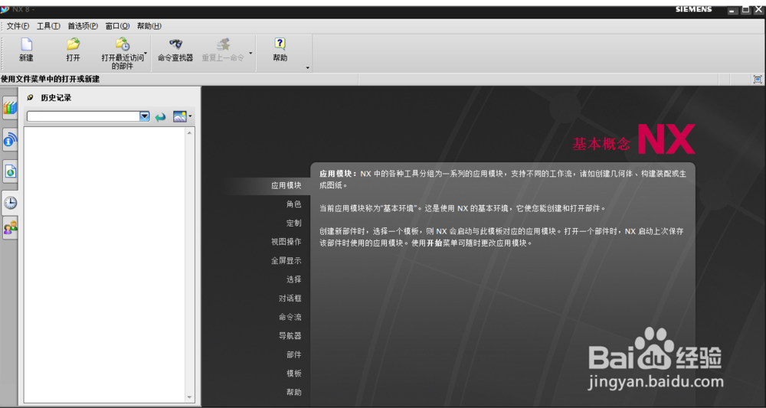Toggle full screen icon on status bar
The height and width of the screenshot is (408, 766).
(x=758, y=79)
